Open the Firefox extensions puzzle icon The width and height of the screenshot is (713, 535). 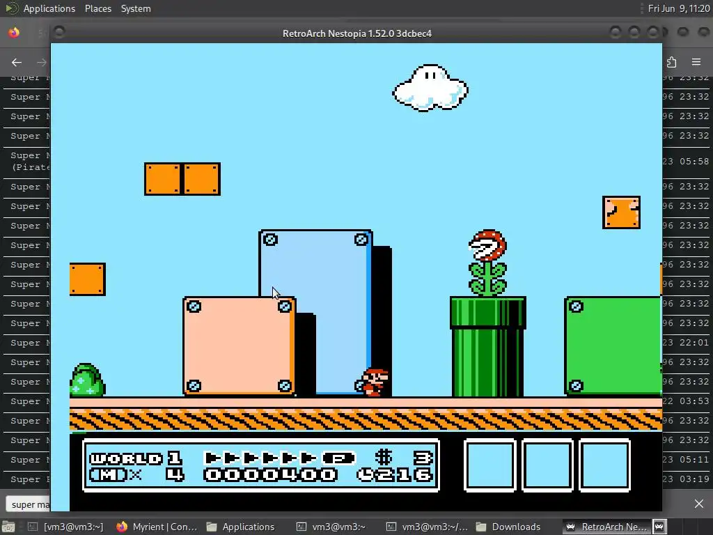point(672,62)
